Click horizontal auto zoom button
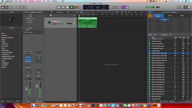This screenshot has height=108, width=192. (x=129, y=12)
